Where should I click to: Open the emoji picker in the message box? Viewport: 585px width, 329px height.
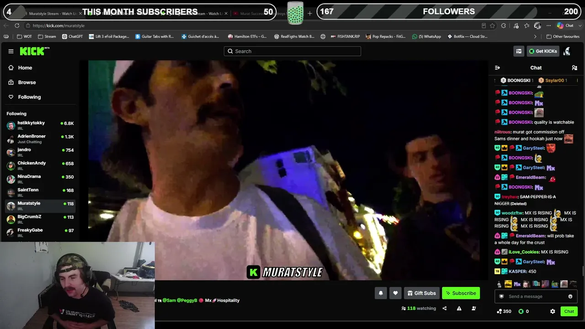coord(570,297)
